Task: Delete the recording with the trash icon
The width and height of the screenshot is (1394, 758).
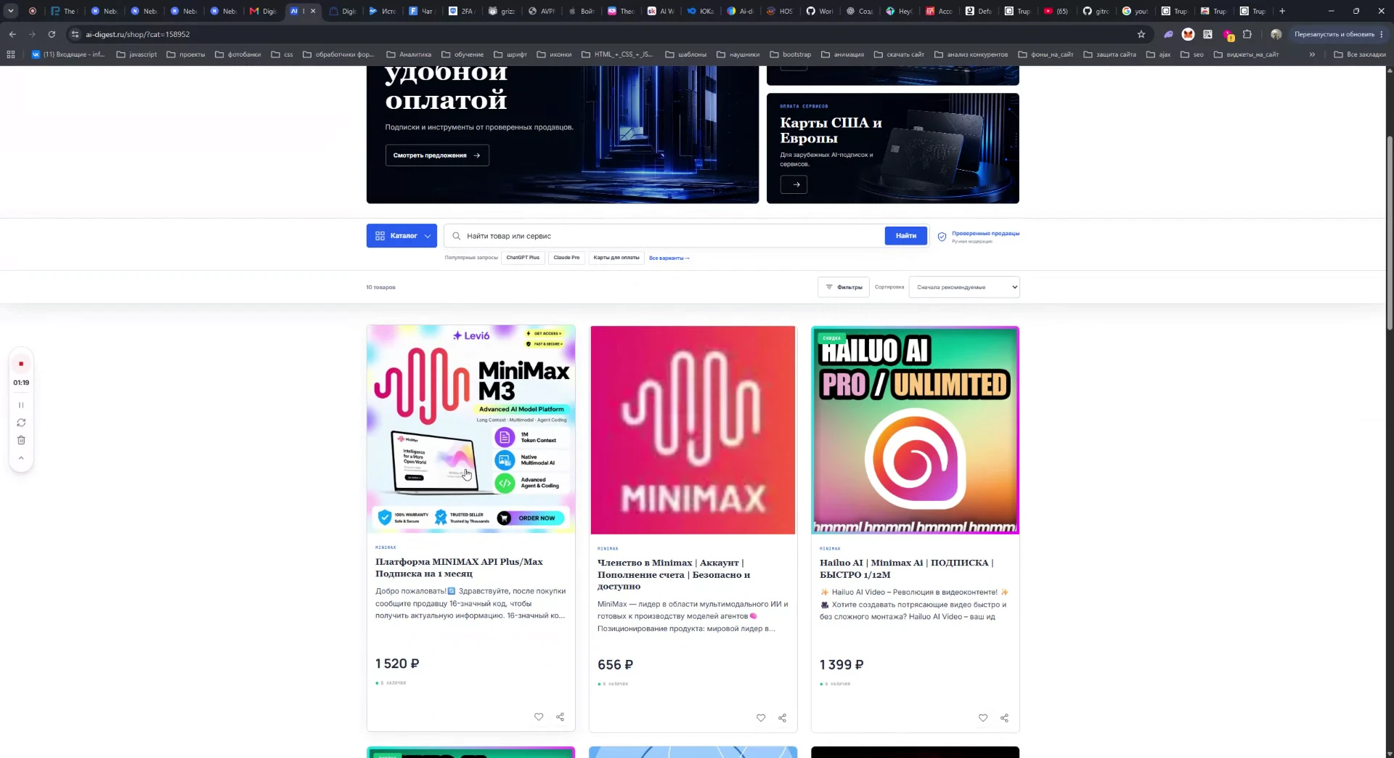Action: 21,440
